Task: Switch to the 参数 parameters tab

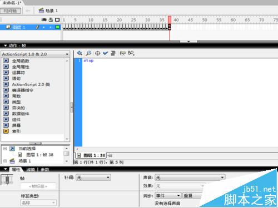Action: [x=44, y=170]
